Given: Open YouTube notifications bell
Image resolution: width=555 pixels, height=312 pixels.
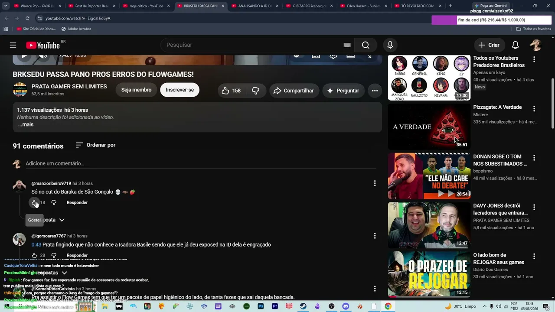Looking at the screenshot, I should 515,45.
